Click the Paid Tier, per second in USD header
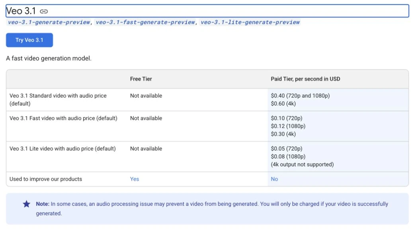Viewport: 414px width, 230px height. tap(305, 79)
